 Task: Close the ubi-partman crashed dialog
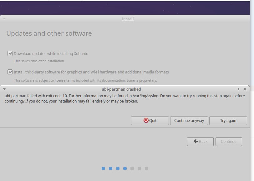[x=245, y=89]
